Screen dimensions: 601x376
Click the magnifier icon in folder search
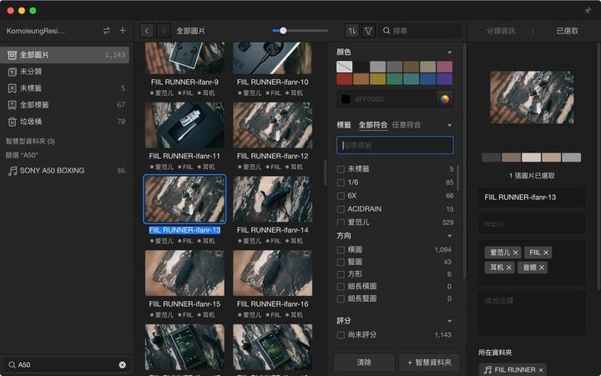(x=12, y=365)
